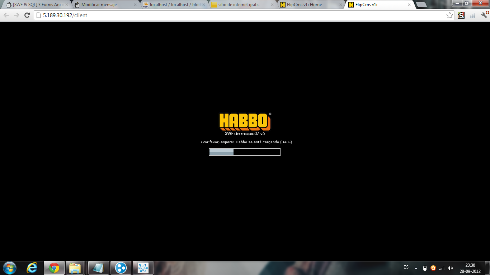The height and width of the screenshot is (275, 490).
Task: Launch Internet Explorer from the taskbar
Action: pyautogui.click(x=32, y=268)
